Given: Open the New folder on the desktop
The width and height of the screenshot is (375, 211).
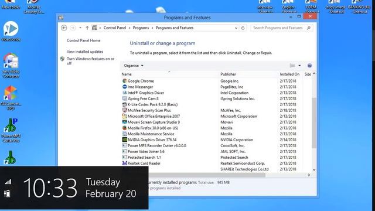Looking at the screenshot, I should pyautogui.click(x=11, y=5).
